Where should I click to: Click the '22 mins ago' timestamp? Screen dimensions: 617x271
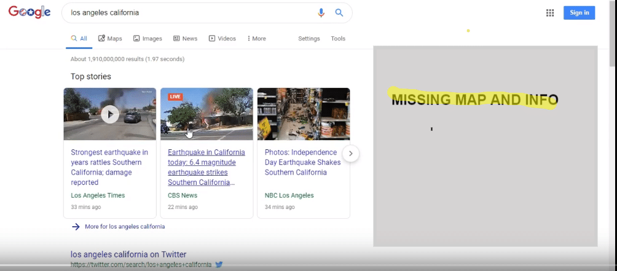coord(183,207)
